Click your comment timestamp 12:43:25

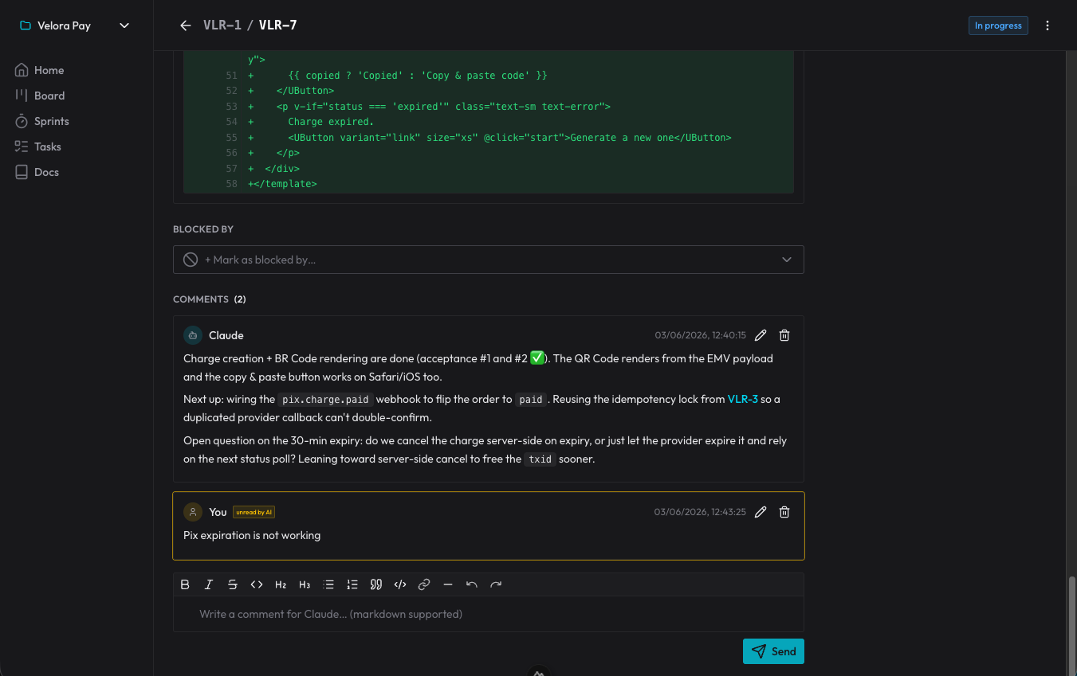[x=700, y=512]
